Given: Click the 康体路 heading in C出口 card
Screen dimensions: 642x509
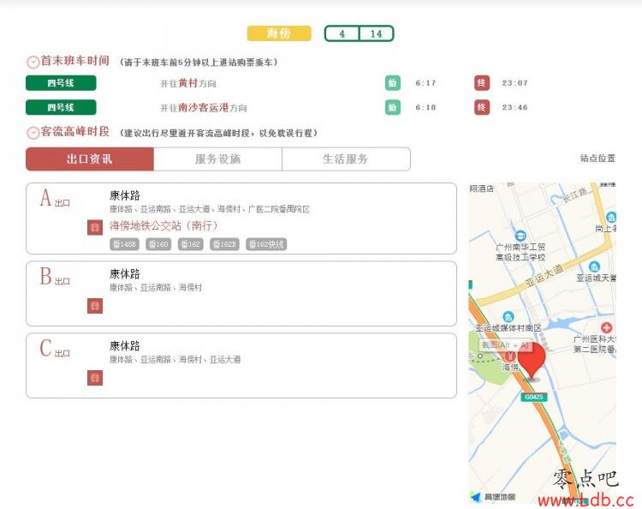Looking at the screenshot, I should (x=125, y=346).
